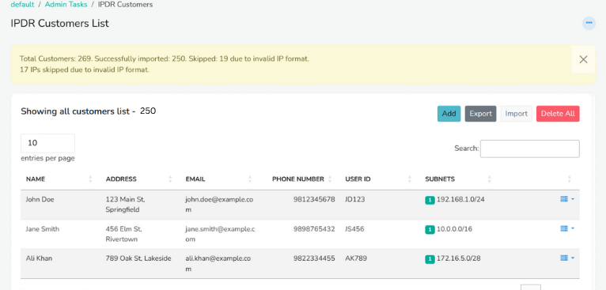Click address 456 Elm St, Rivertown
This screenshot has width=606, height=290.
click(123, 234)
